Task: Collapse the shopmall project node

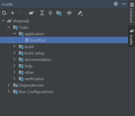Action: (3, 21)
